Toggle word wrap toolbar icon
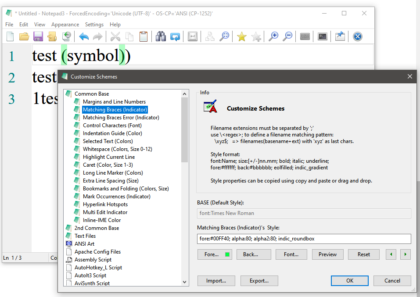Viewport: 420px width, 297px height. (192, 37)
